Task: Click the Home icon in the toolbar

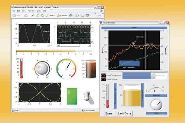Action: [x=42, y=15]
